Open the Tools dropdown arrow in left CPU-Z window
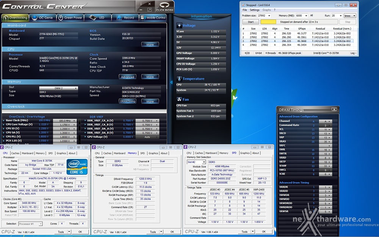379x237 pixels. pyautogui.click(x=69, y=232)
